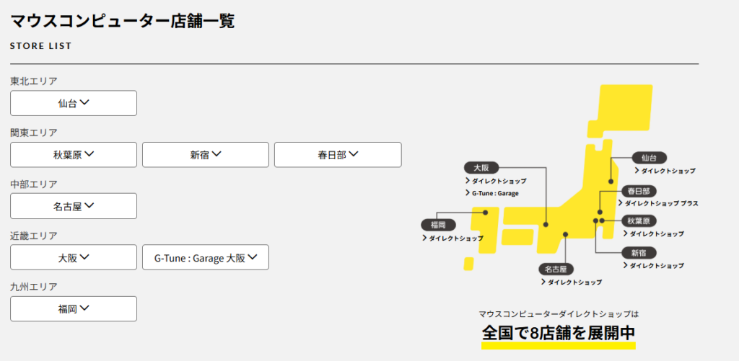Click the 春日部 label on the map
739x361 pixels.
639,191
